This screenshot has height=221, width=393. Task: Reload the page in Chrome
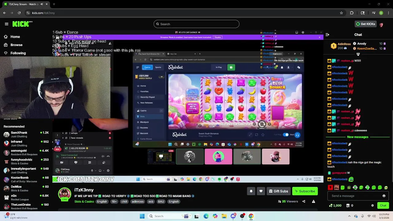19,13
